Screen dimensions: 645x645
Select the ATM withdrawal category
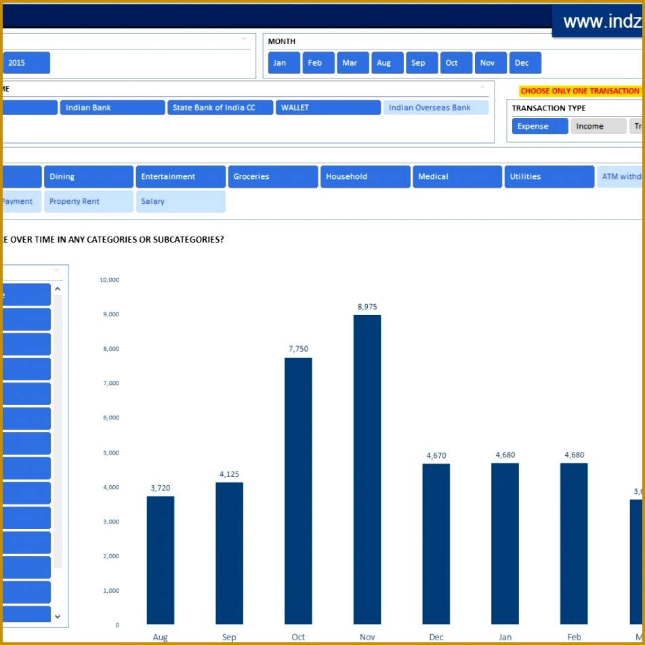click(619, 177)
